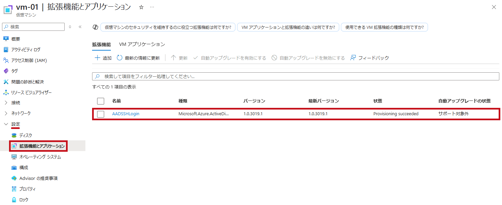Click the 更新 update toolbar button

(179, 58)
